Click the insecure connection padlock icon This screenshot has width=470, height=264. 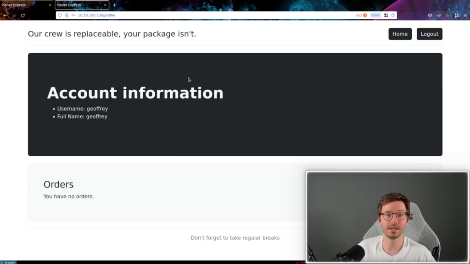(x=67, y=15)
